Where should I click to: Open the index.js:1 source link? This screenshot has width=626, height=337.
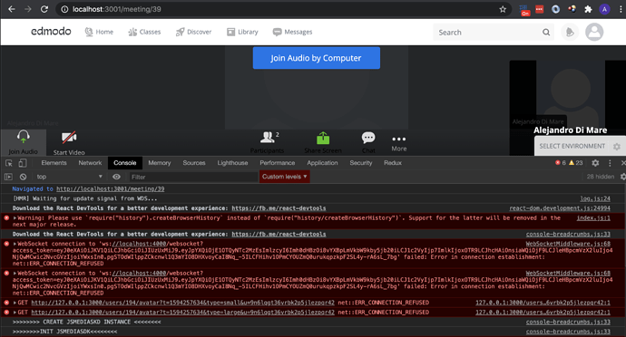click(x=593, y=218)
